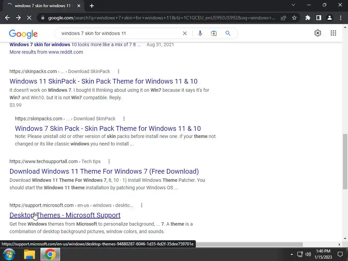Click the vertical page scrollbar thumb
This screenshot has height=261, width=348.
pos(345,161)
